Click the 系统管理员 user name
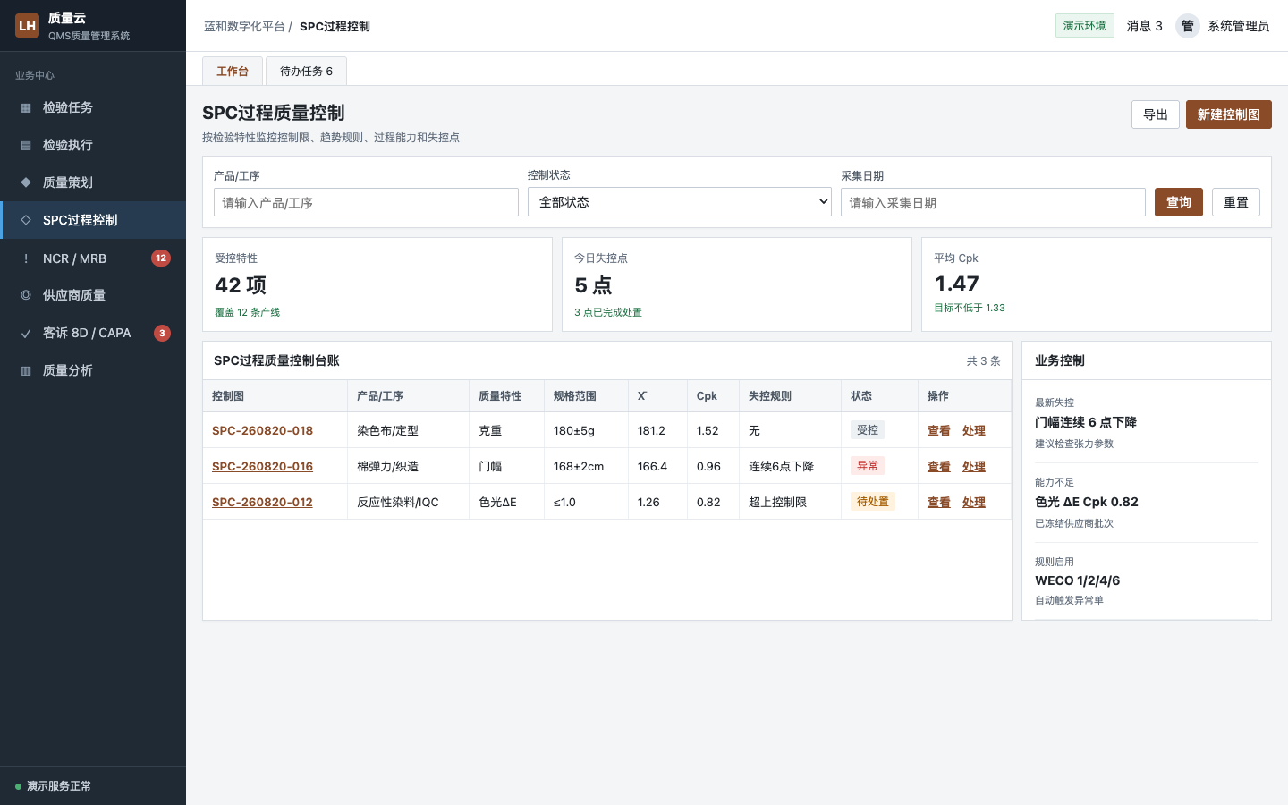1288x805 pixels. [x=1239, y=26]
